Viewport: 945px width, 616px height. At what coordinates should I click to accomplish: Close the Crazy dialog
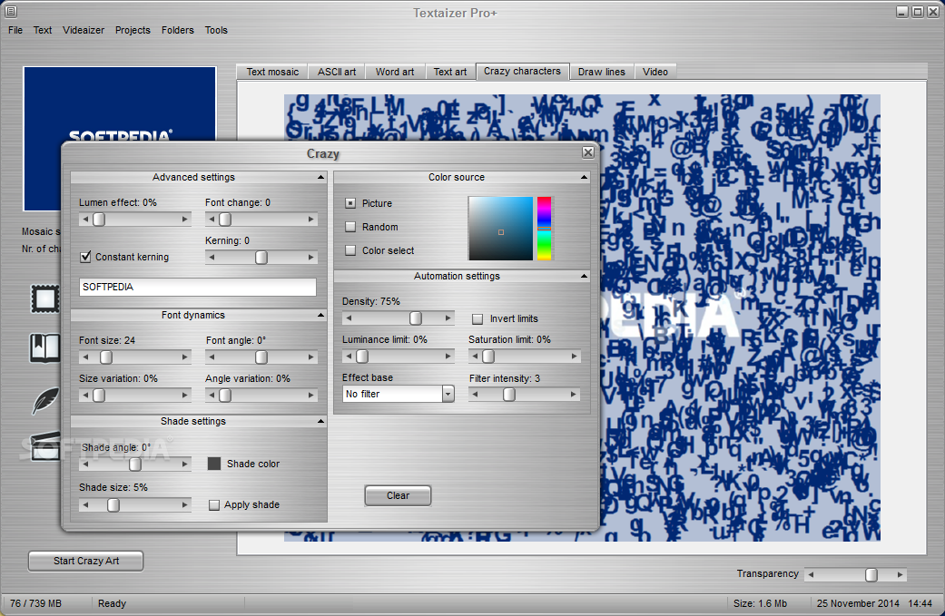tap(588, 152)
